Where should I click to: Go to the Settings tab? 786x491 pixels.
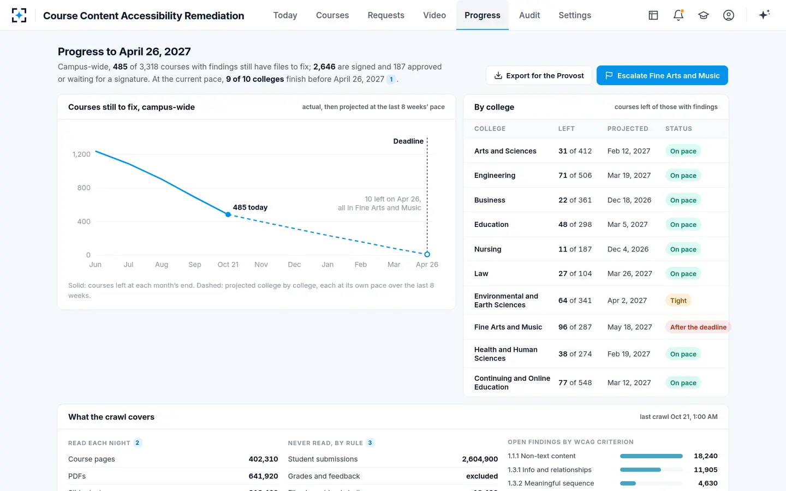(x=575, y=15)
